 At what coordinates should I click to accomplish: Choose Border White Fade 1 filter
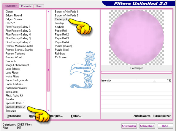point(66,12)
